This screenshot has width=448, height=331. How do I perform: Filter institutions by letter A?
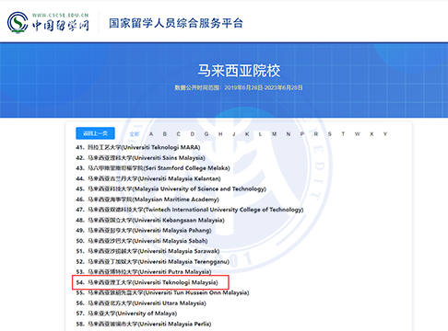151,134
